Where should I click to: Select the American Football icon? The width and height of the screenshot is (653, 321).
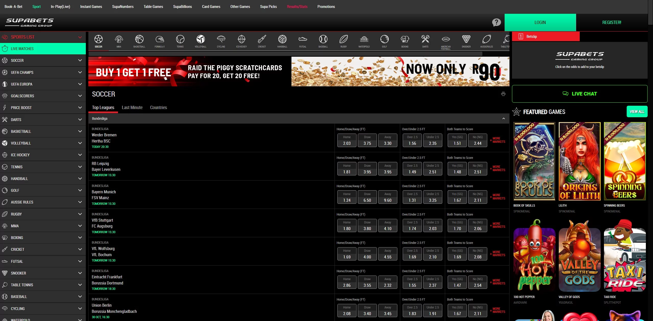(446, 39)
